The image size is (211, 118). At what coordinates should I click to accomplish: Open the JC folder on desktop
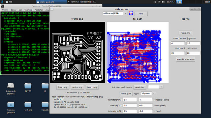(45, 88)
